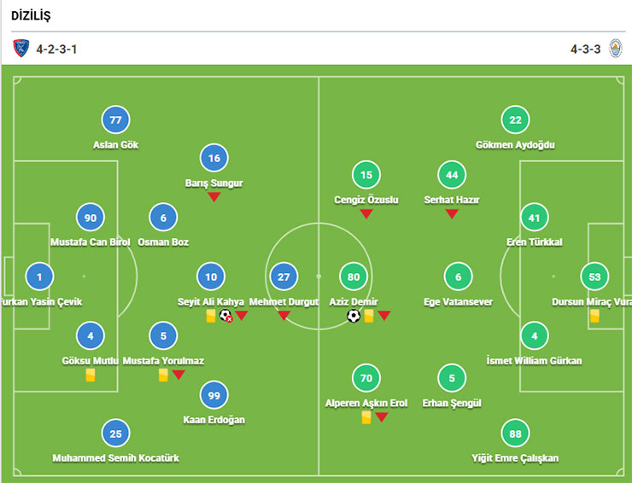Select goalkeeper number 1 Furkan Yasin Çevik
The width and height of the screenshot is (632, 483).
click(x=39, y=276)
